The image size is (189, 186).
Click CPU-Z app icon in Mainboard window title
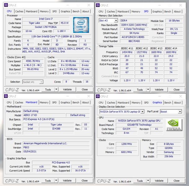pyautogui.click(x=6, y=96)
